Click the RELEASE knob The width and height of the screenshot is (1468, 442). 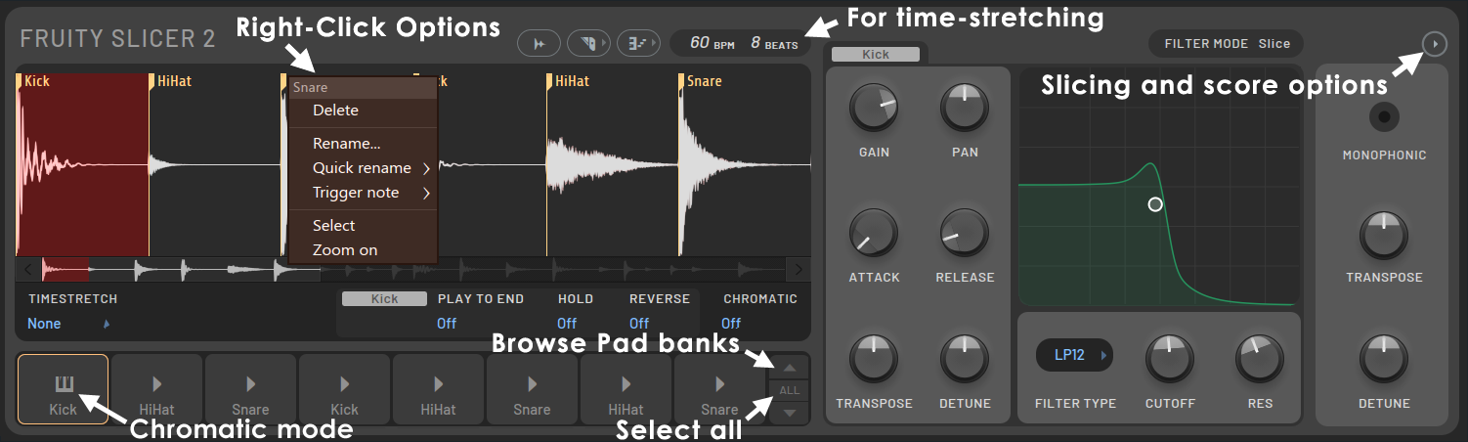pos(964,233)
